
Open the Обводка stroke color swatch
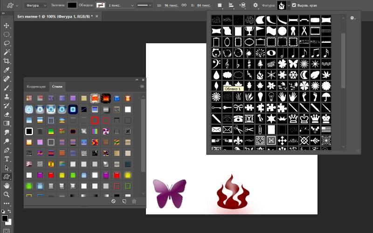101,5
